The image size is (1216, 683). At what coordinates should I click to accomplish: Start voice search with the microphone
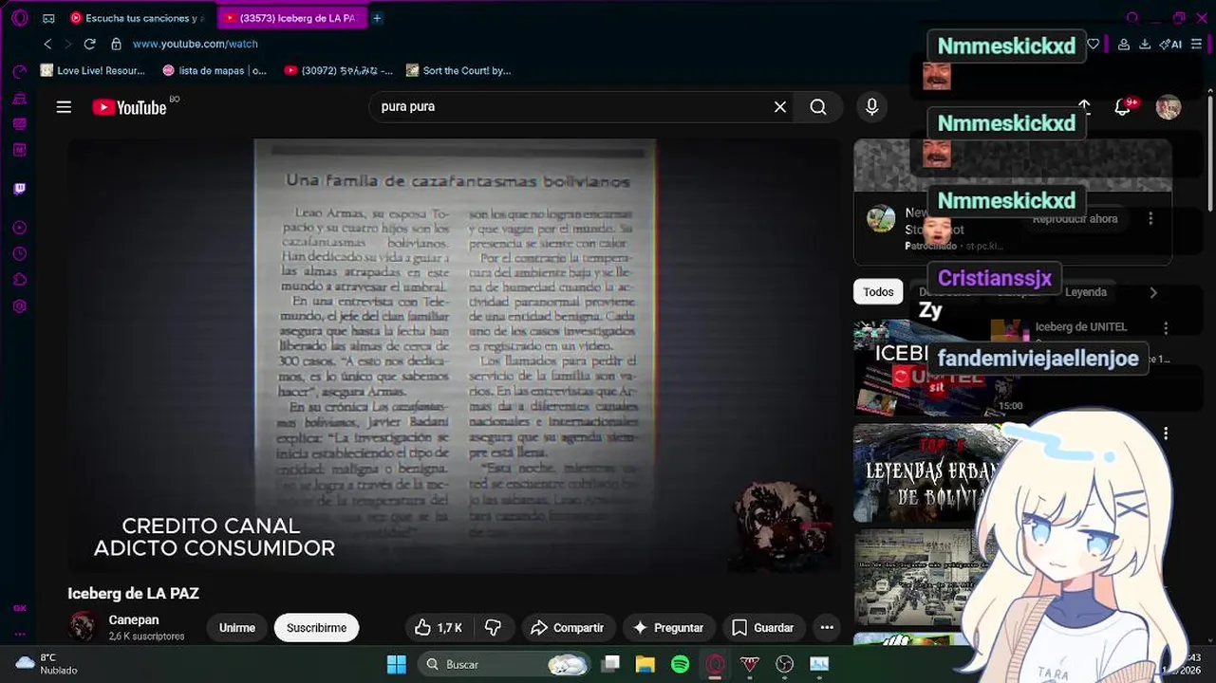[x=871, y=107]
